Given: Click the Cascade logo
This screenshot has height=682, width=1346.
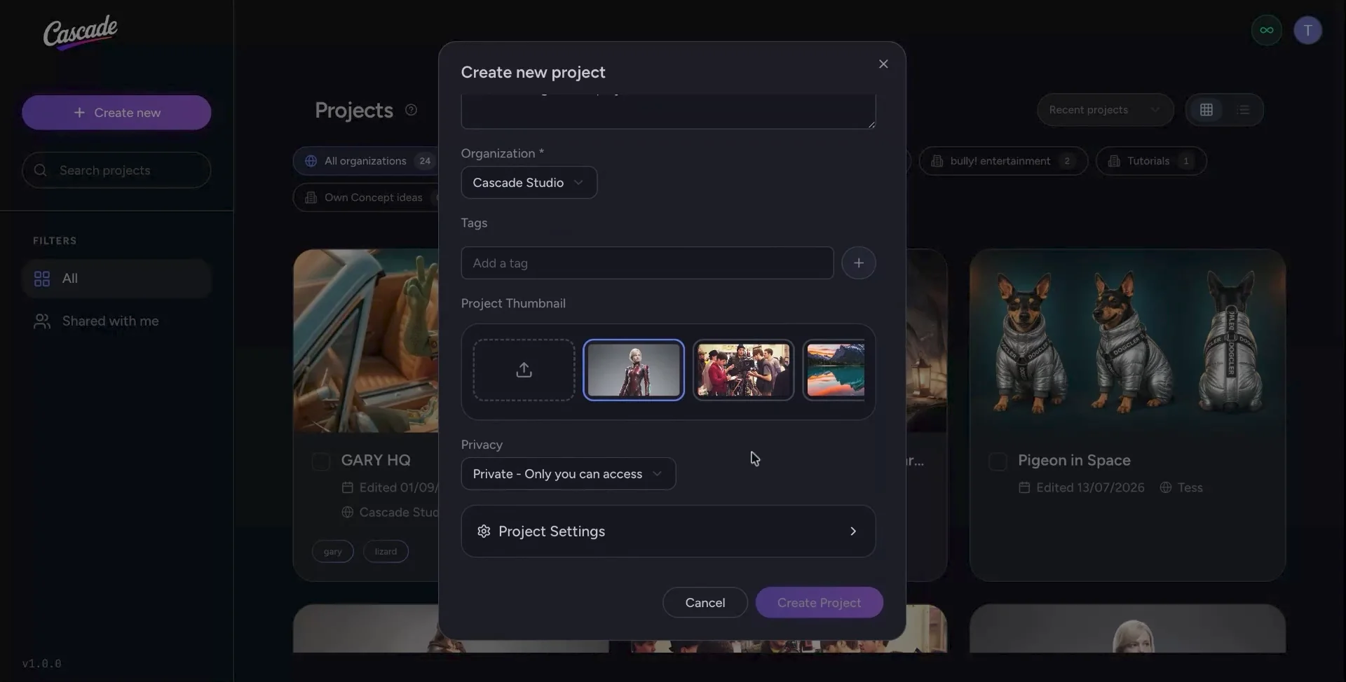Looking at the screenshot, I should [80, 32].
